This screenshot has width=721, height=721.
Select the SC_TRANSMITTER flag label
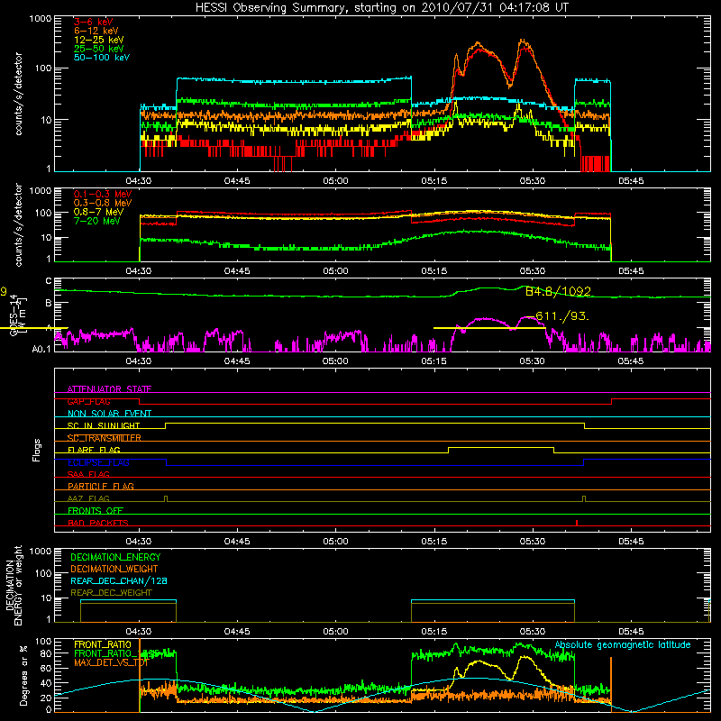click(x=105, y=438)
